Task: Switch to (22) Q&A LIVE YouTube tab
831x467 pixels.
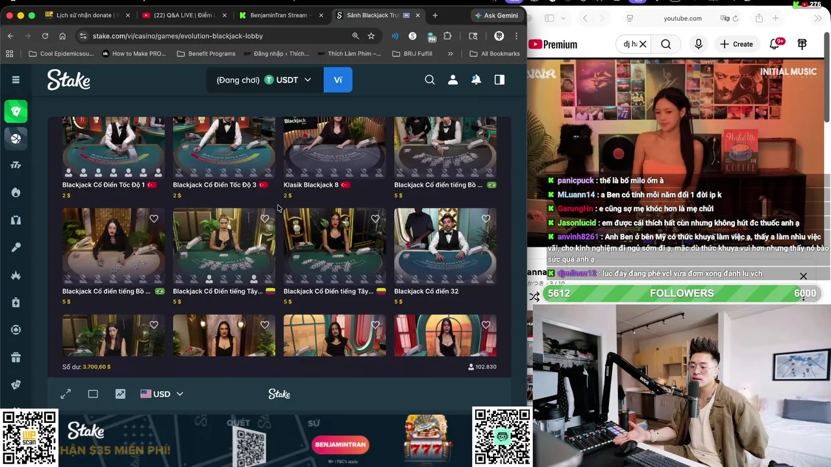Action: point(184,15)
